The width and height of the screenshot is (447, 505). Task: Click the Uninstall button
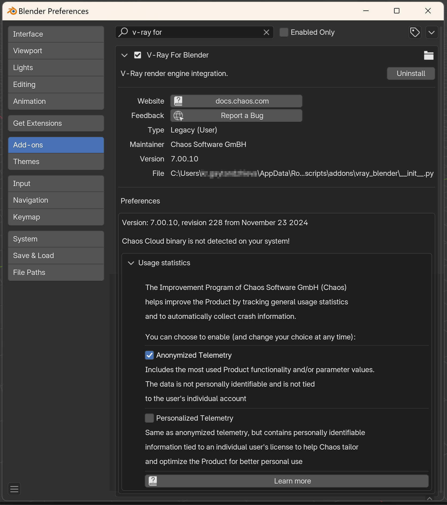tap(411, 74)
